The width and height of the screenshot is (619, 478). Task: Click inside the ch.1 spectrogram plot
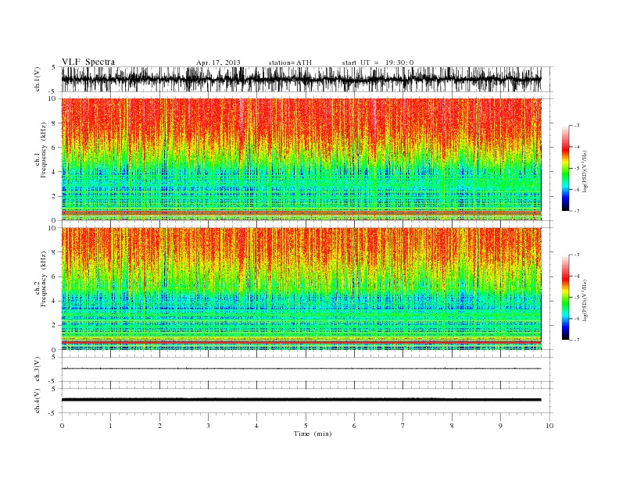301,159
